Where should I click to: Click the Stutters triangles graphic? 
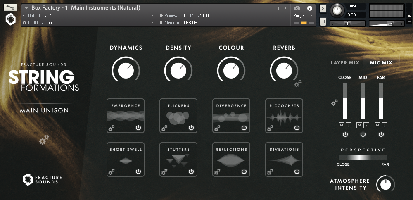click(x=178, y=160)
